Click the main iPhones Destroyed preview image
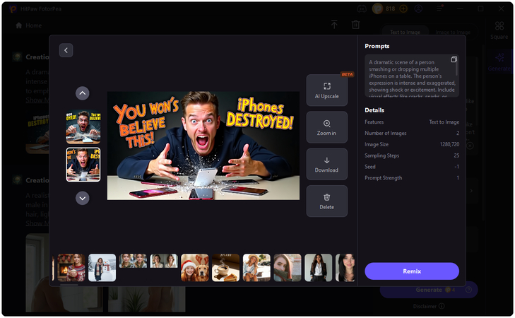515x318 pixels. (x=203, y=146)
